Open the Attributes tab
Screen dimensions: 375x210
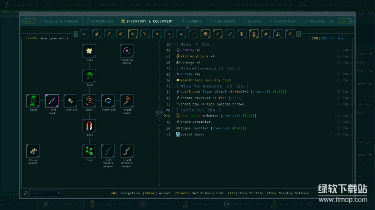[x=100, y=22]
